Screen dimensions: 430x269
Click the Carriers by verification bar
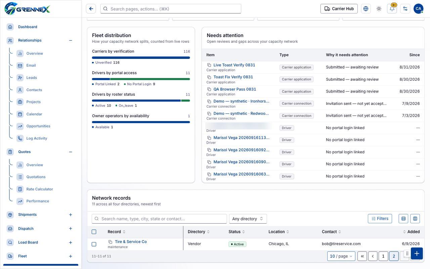(x=141, y=57)
